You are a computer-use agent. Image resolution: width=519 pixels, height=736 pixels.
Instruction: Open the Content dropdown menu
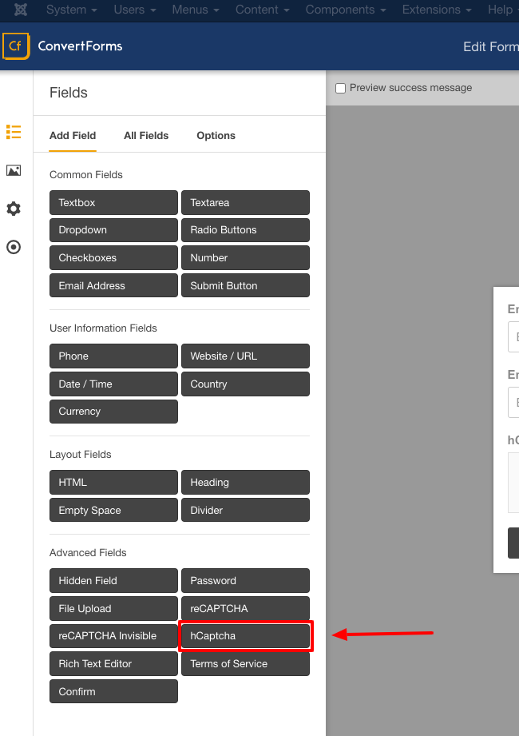263,10
